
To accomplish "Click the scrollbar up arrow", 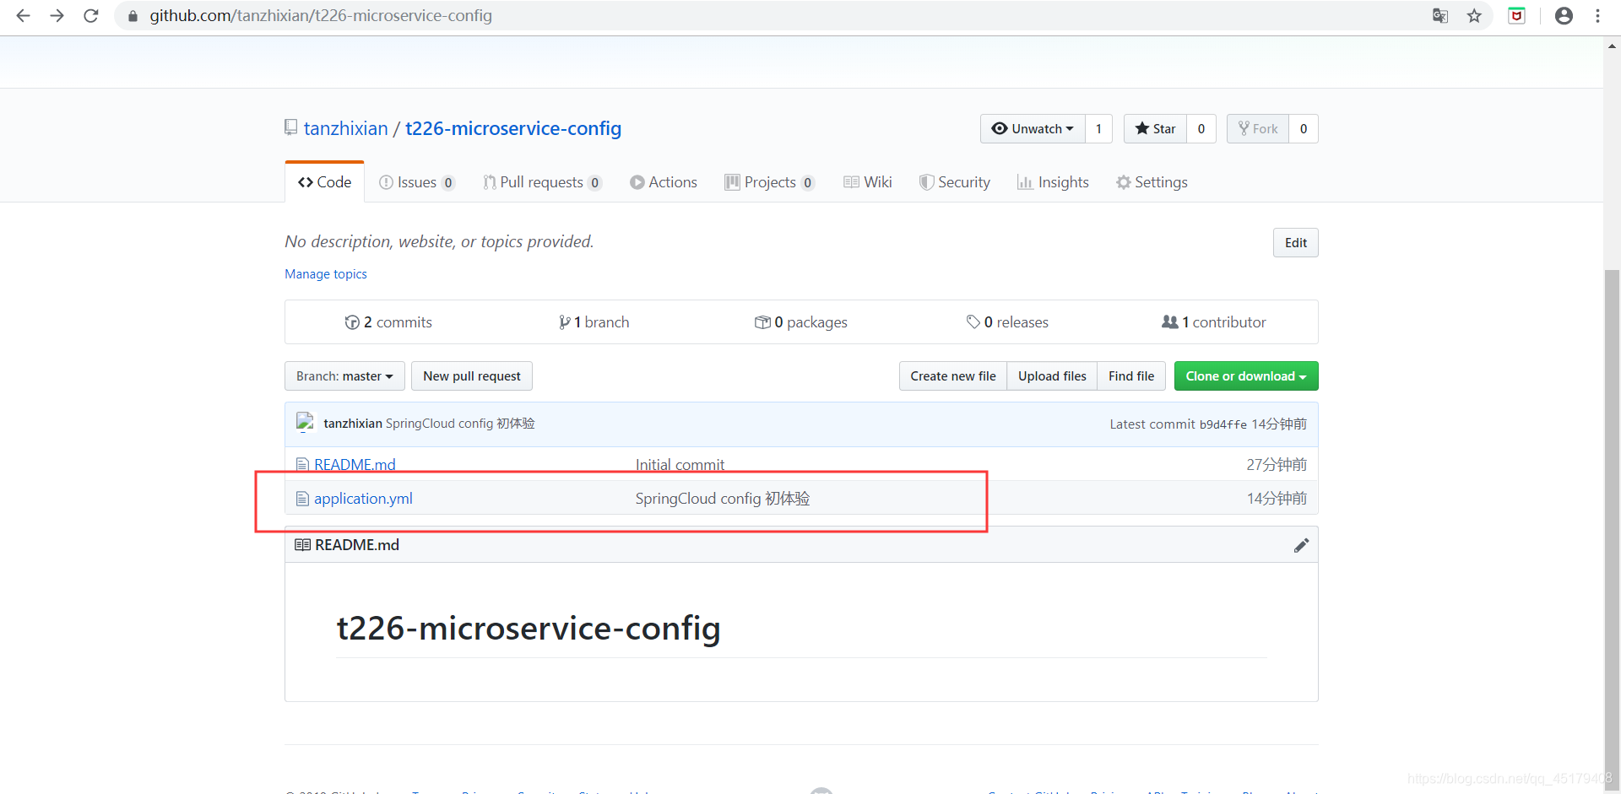I will coord(1612,46).
